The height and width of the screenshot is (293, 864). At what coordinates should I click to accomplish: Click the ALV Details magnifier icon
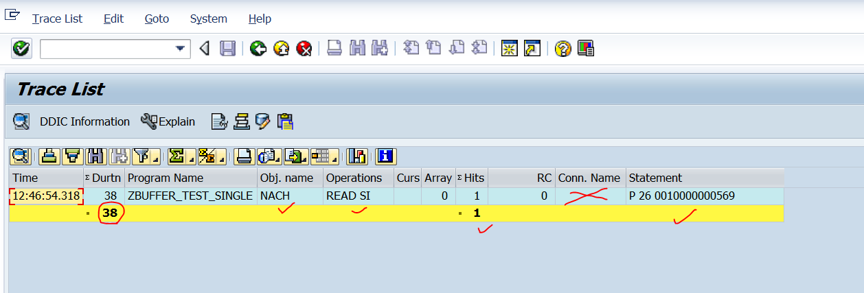tap(21, 156)
